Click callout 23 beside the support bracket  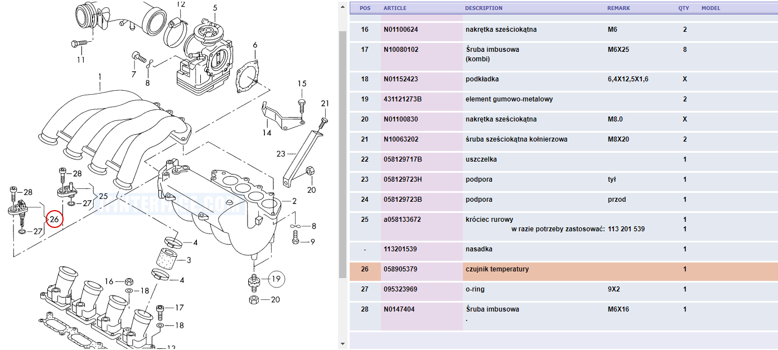pos(281,153)
